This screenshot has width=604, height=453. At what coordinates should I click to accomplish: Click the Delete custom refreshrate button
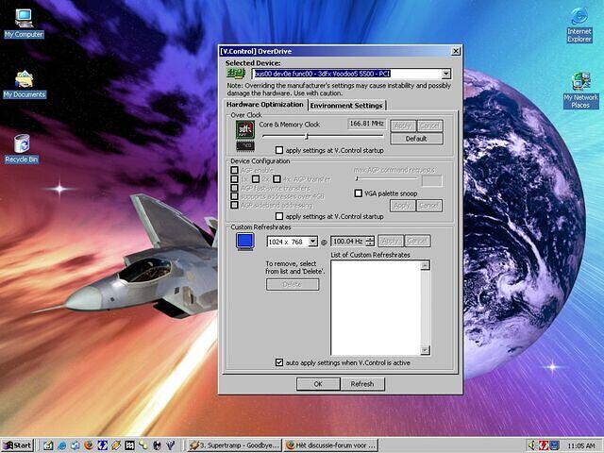tap(293, 284)
